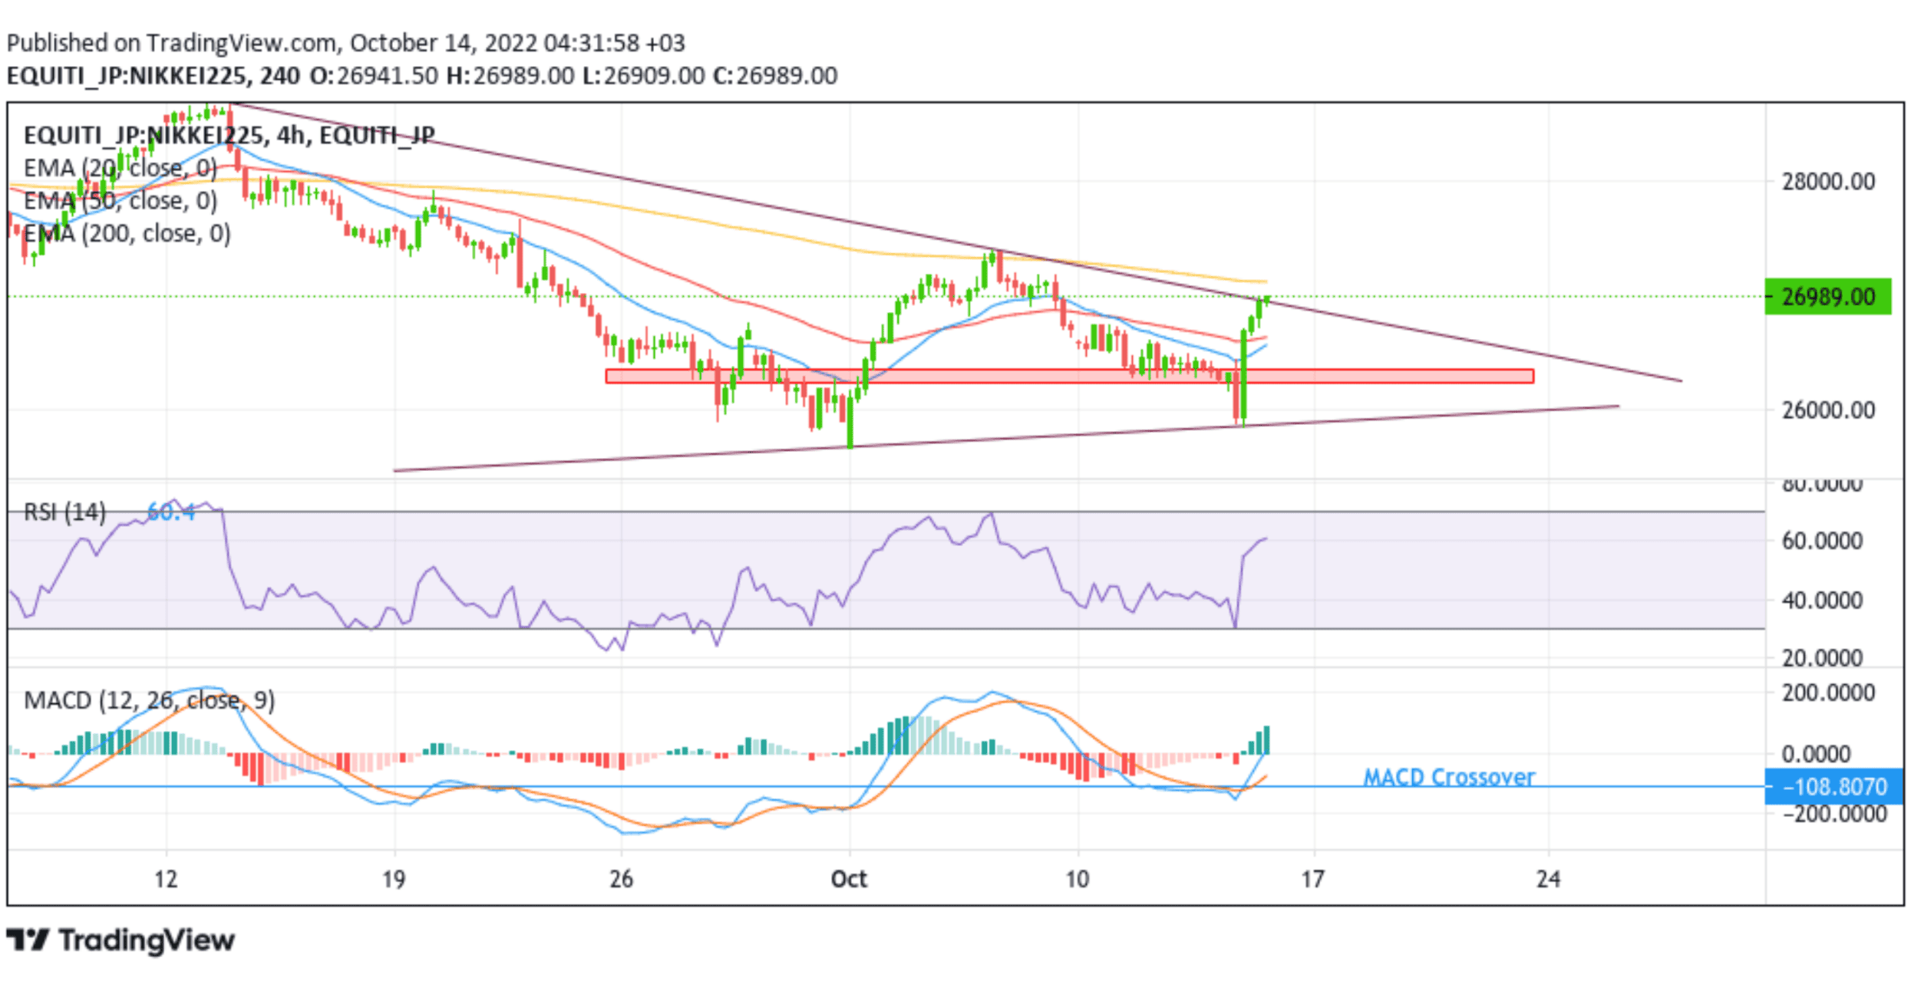Select the EMA (200, close, 0) legend

click(127, 233)
